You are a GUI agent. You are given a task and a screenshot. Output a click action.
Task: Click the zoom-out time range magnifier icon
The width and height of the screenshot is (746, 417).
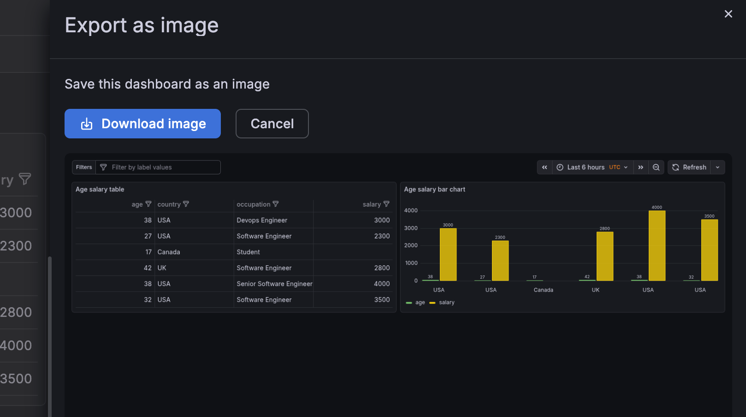656,167
